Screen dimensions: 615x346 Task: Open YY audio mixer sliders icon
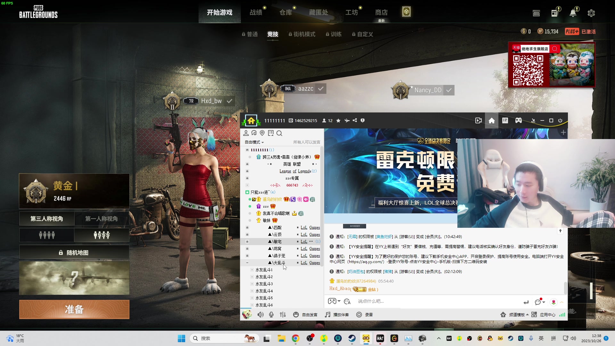pyautogui.click(x=283, y=315)
